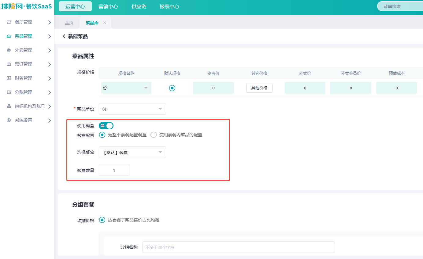
Task: Select 按套餐子菜品售价占比均摊 radio option
Action: point(102,220)
